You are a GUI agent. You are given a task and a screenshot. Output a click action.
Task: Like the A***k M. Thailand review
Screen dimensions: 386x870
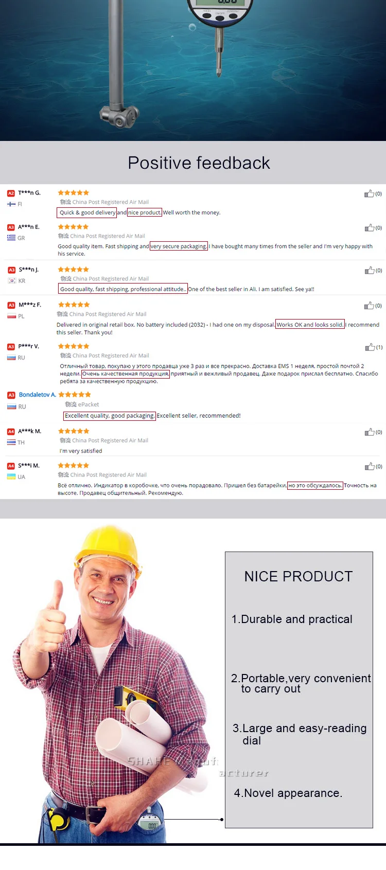tap(370, 432)
